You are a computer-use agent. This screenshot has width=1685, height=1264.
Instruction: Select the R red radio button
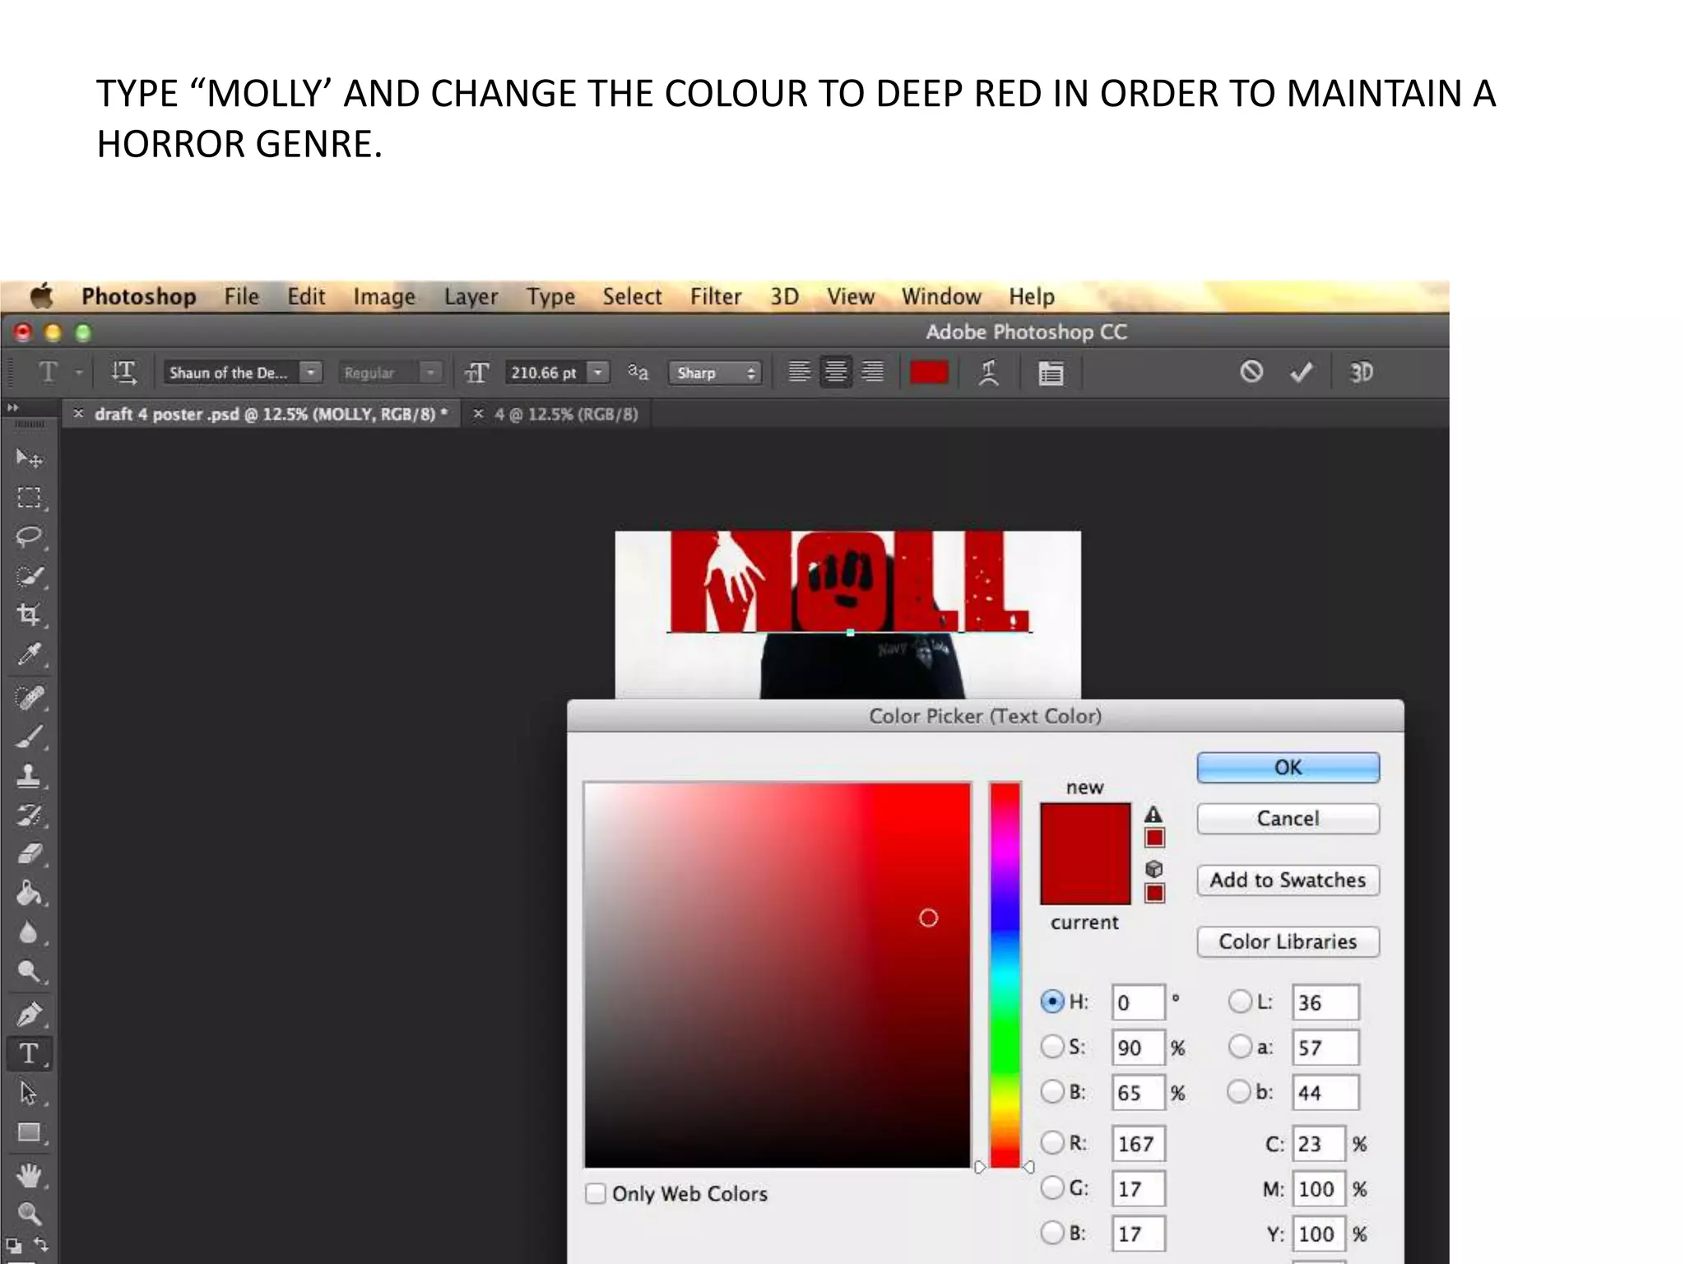[x=1052, y=1142]
